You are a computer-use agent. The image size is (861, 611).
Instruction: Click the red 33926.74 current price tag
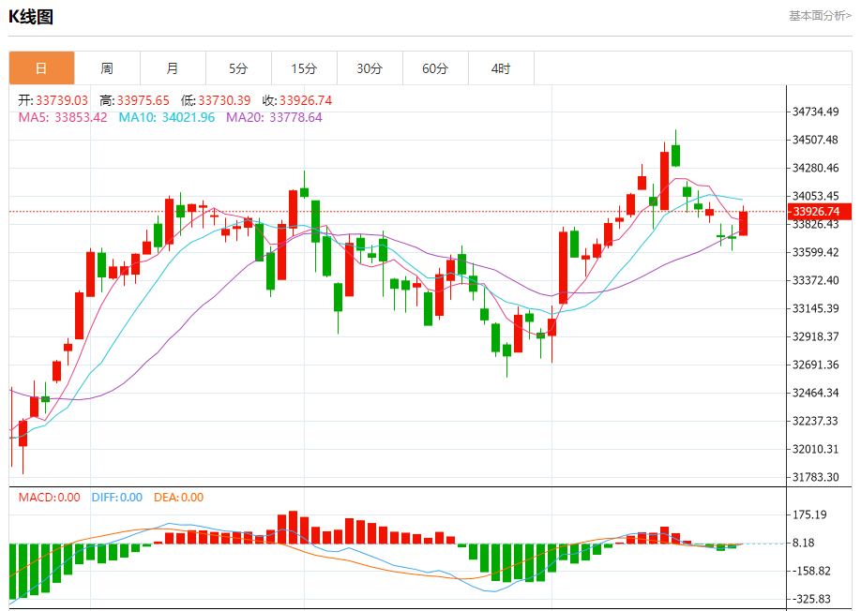pos(820,212)
